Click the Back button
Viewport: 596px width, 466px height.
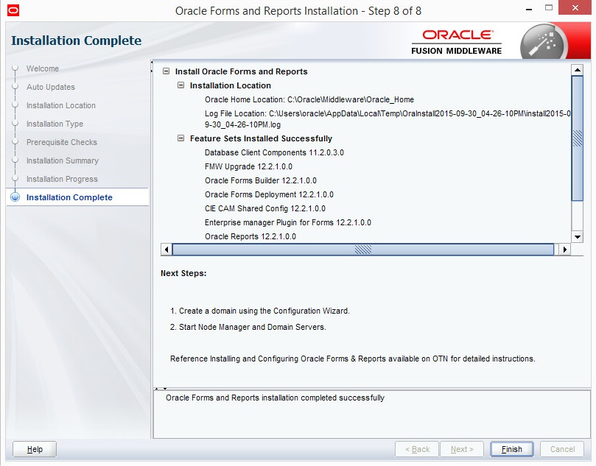[x=417, y=449]
